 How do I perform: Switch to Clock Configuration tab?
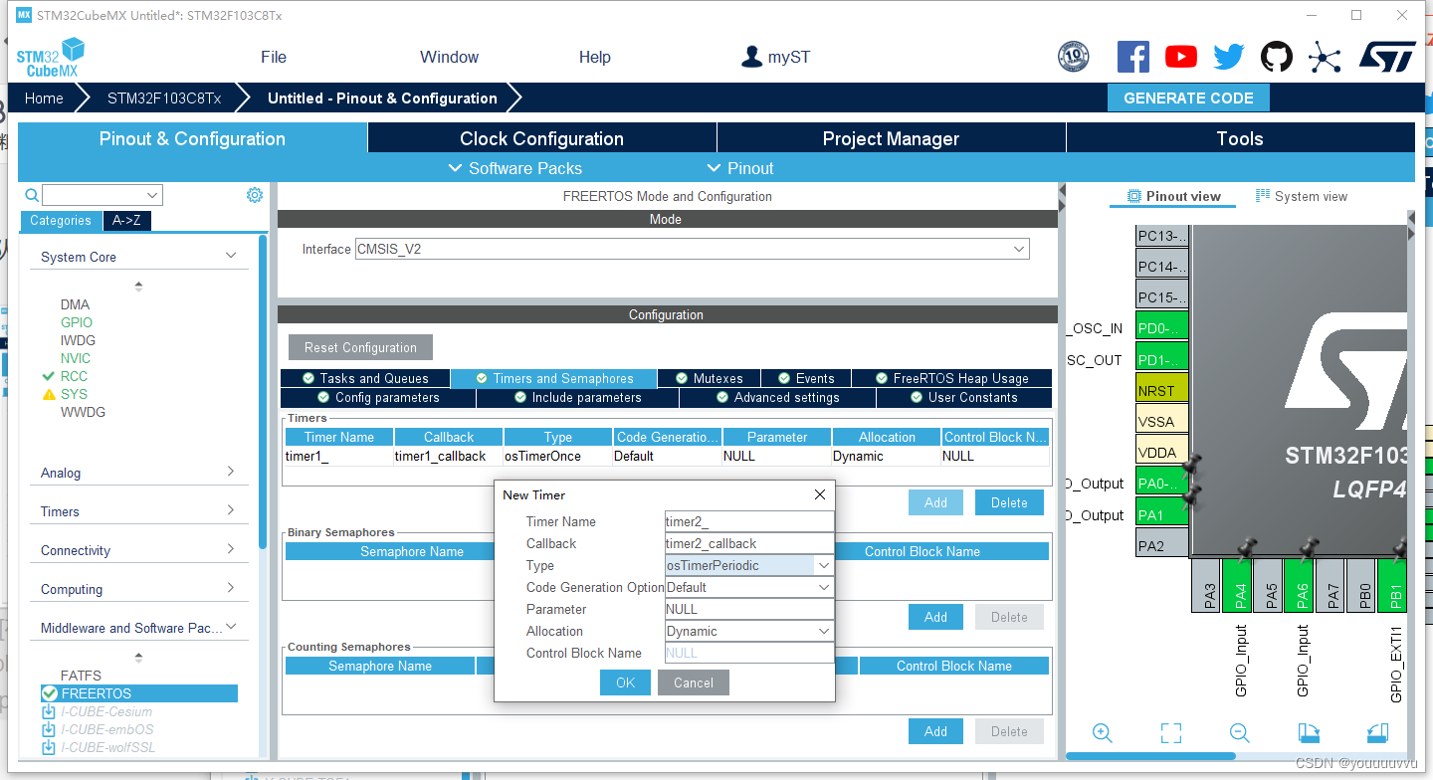tap(541, 138)
